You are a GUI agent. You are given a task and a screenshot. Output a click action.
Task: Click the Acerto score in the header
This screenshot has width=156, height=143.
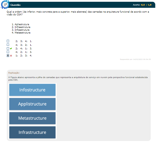142,5
